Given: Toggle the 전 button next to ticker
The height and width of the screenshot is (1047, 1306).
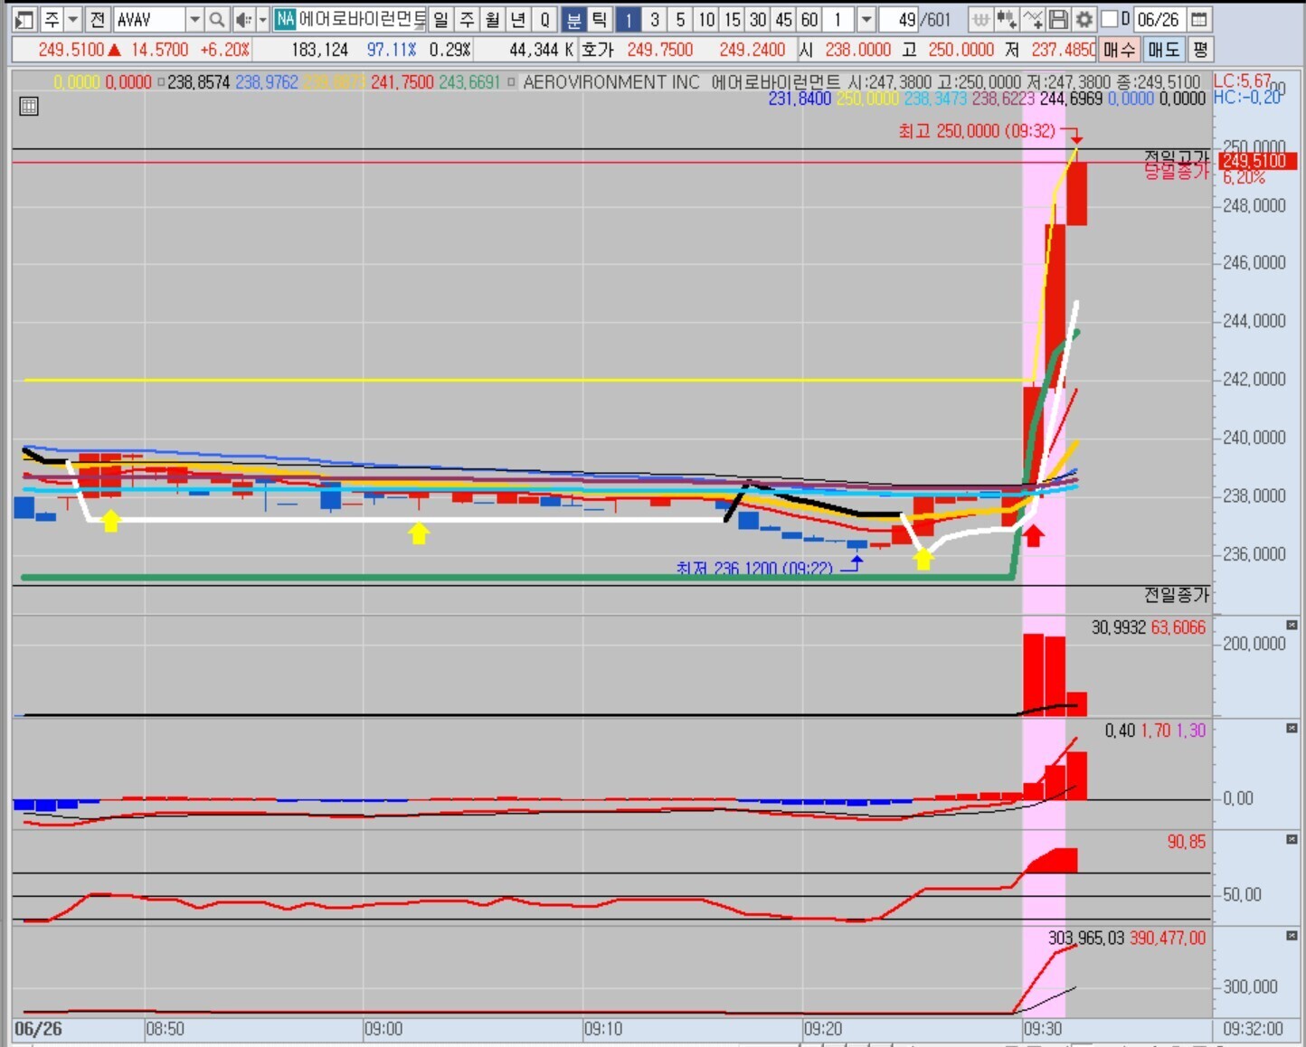Looking at the screenshot, I should [98, 19].
